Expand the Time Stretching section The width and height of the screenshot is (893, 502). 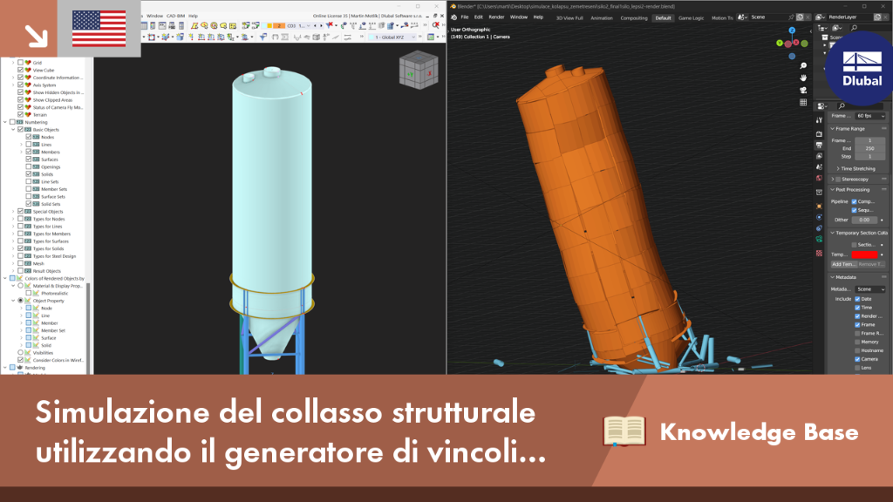[858, 168]
